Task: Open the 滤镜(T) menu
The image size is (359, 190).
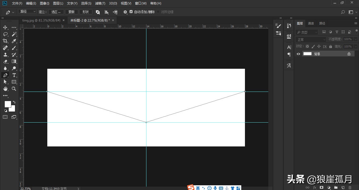Action: pos(100,3)
